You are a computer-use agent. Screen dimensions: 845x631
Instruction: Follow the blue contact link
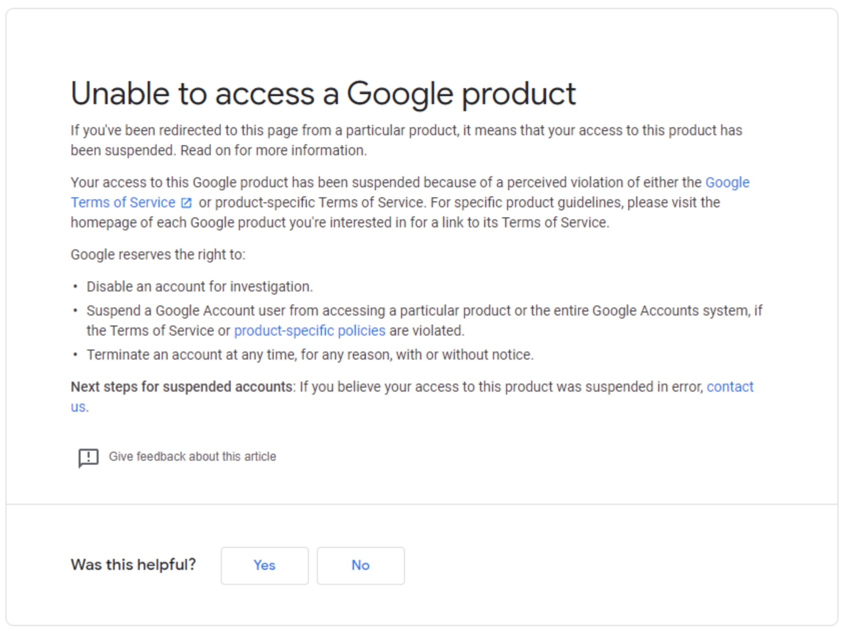[x=730, y=387]
